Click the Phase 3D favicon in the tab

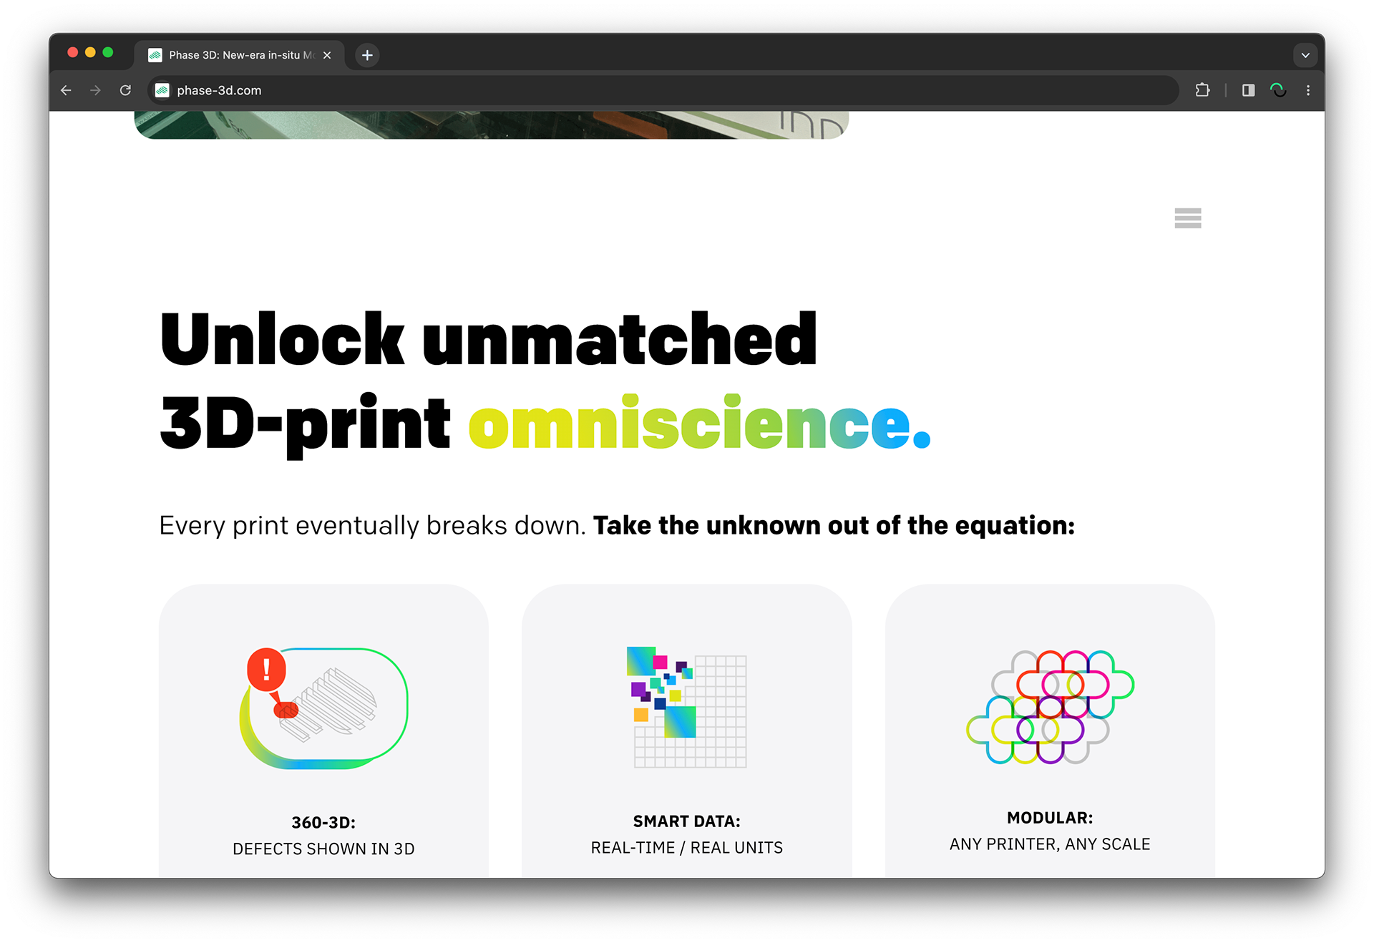click(x=155, y=54)
